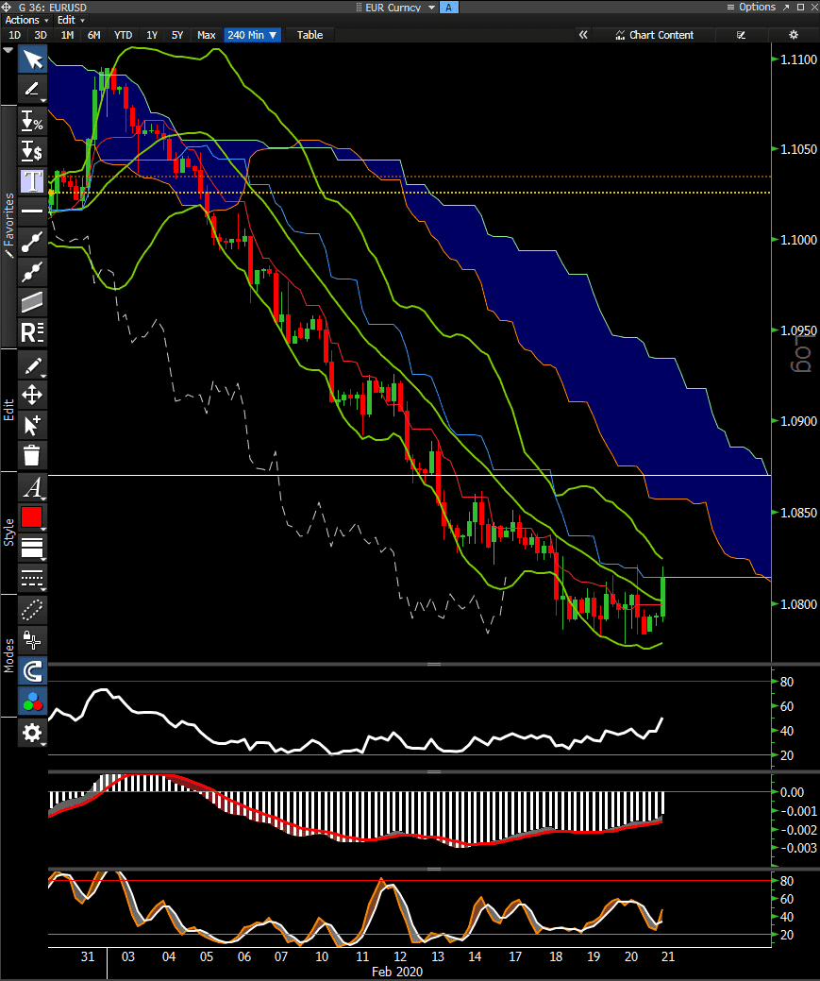The height and width of the screenshot is (981, 820).
Task: Toggle the dotted chain link mode
Action: [32, 609]
